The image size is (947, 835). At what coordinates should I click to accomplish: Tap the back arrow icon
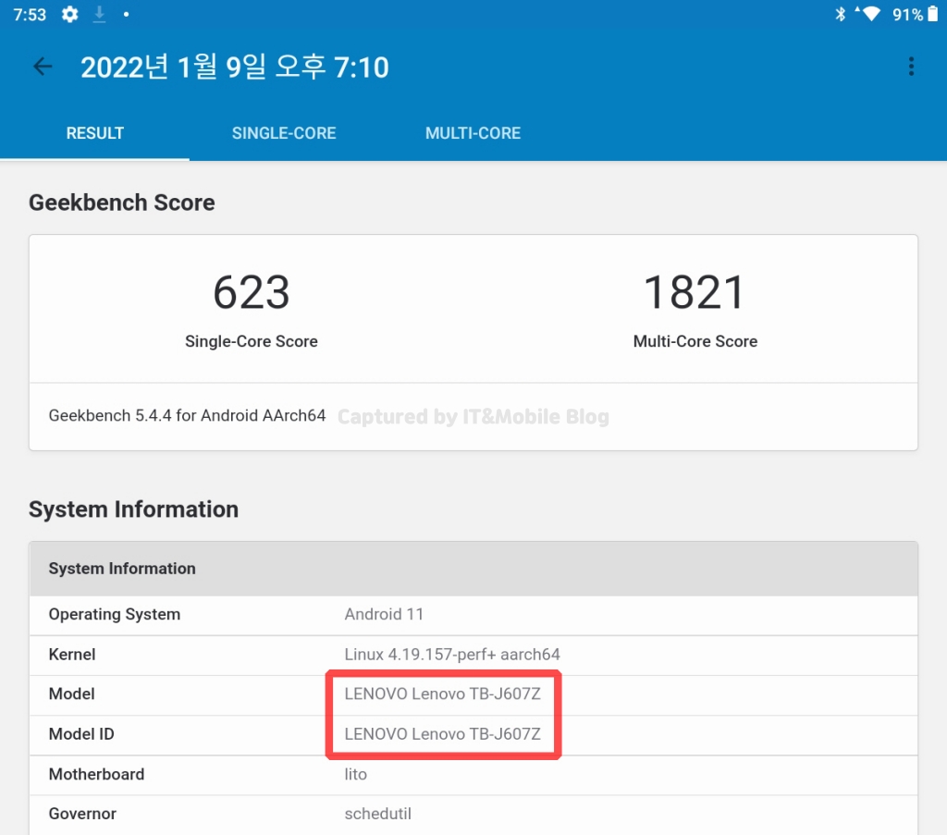(x=43, y=67)
